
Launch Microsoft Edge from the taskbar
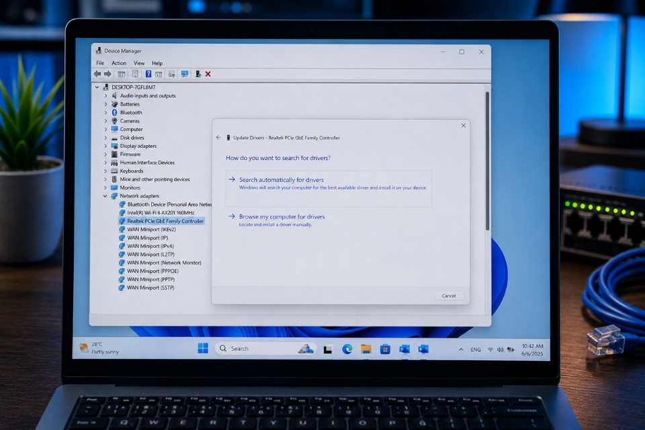click(347, 349)
